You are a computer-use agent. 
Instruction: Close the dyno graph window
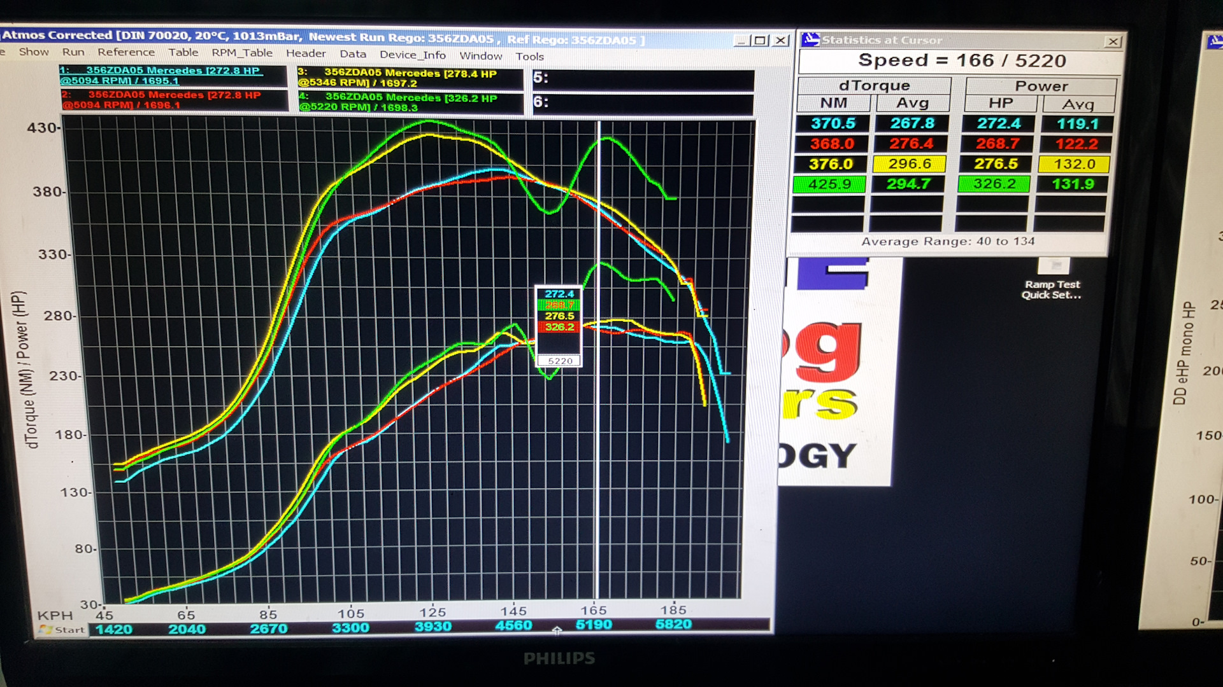point(781,40)
